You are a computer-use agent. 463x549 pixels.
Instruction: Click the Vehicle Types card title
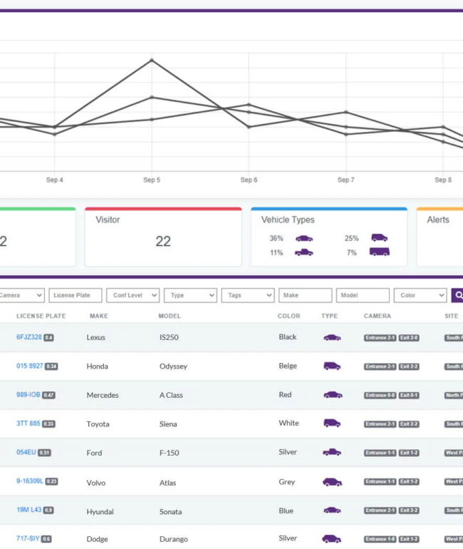pyautogui.click(x=288, y=220)
